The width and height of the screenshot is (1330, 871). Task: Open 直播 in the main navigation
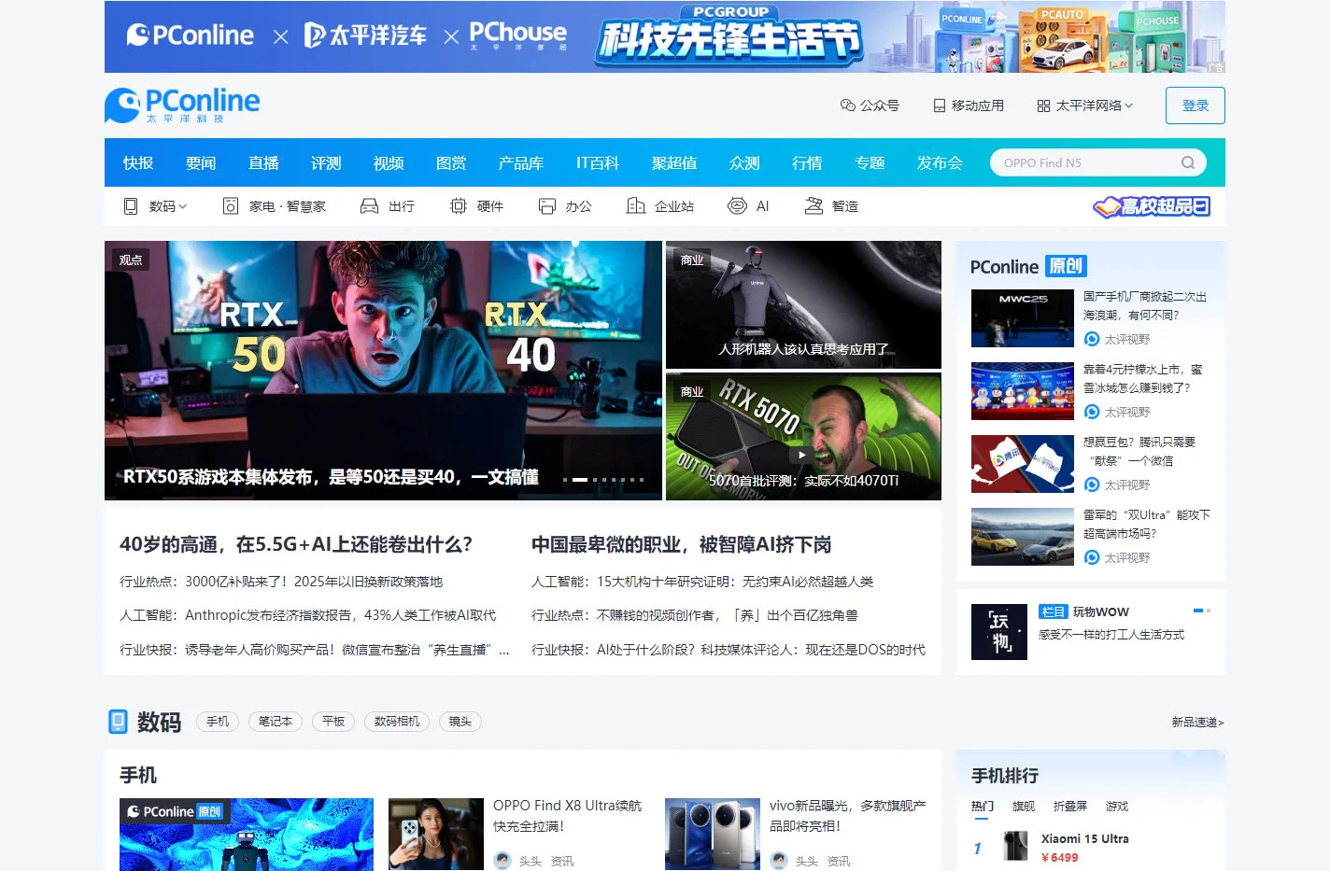263,162
